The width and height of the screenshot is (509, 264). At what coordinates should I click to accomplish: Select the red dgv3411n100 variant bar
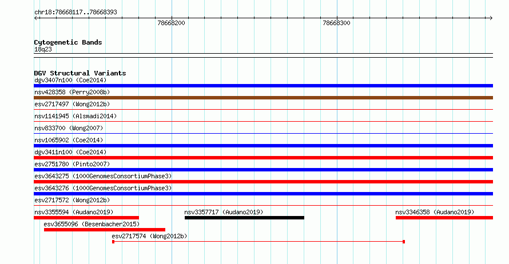coord(263,158)
